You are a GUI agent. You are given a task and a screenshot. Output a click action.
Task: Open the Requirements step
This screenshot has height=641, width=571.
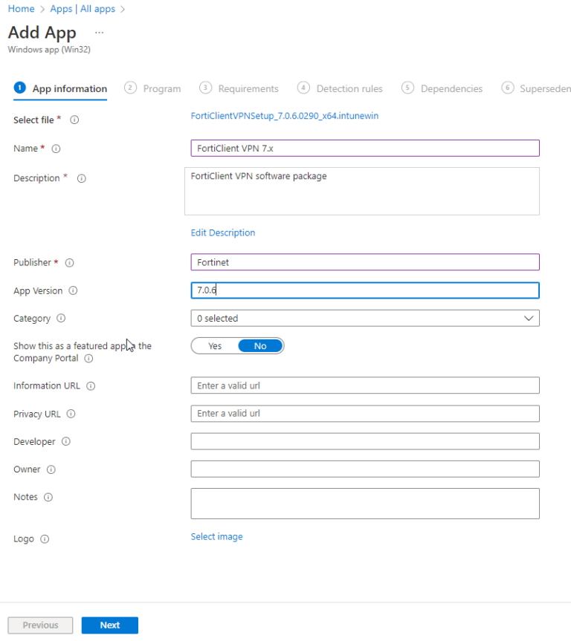(246, 88)
